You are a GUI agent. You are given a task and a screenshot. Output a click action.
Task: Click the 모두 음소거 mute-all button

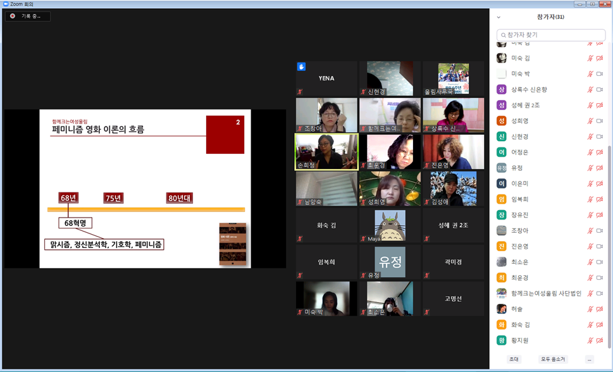tap(553, 359)
